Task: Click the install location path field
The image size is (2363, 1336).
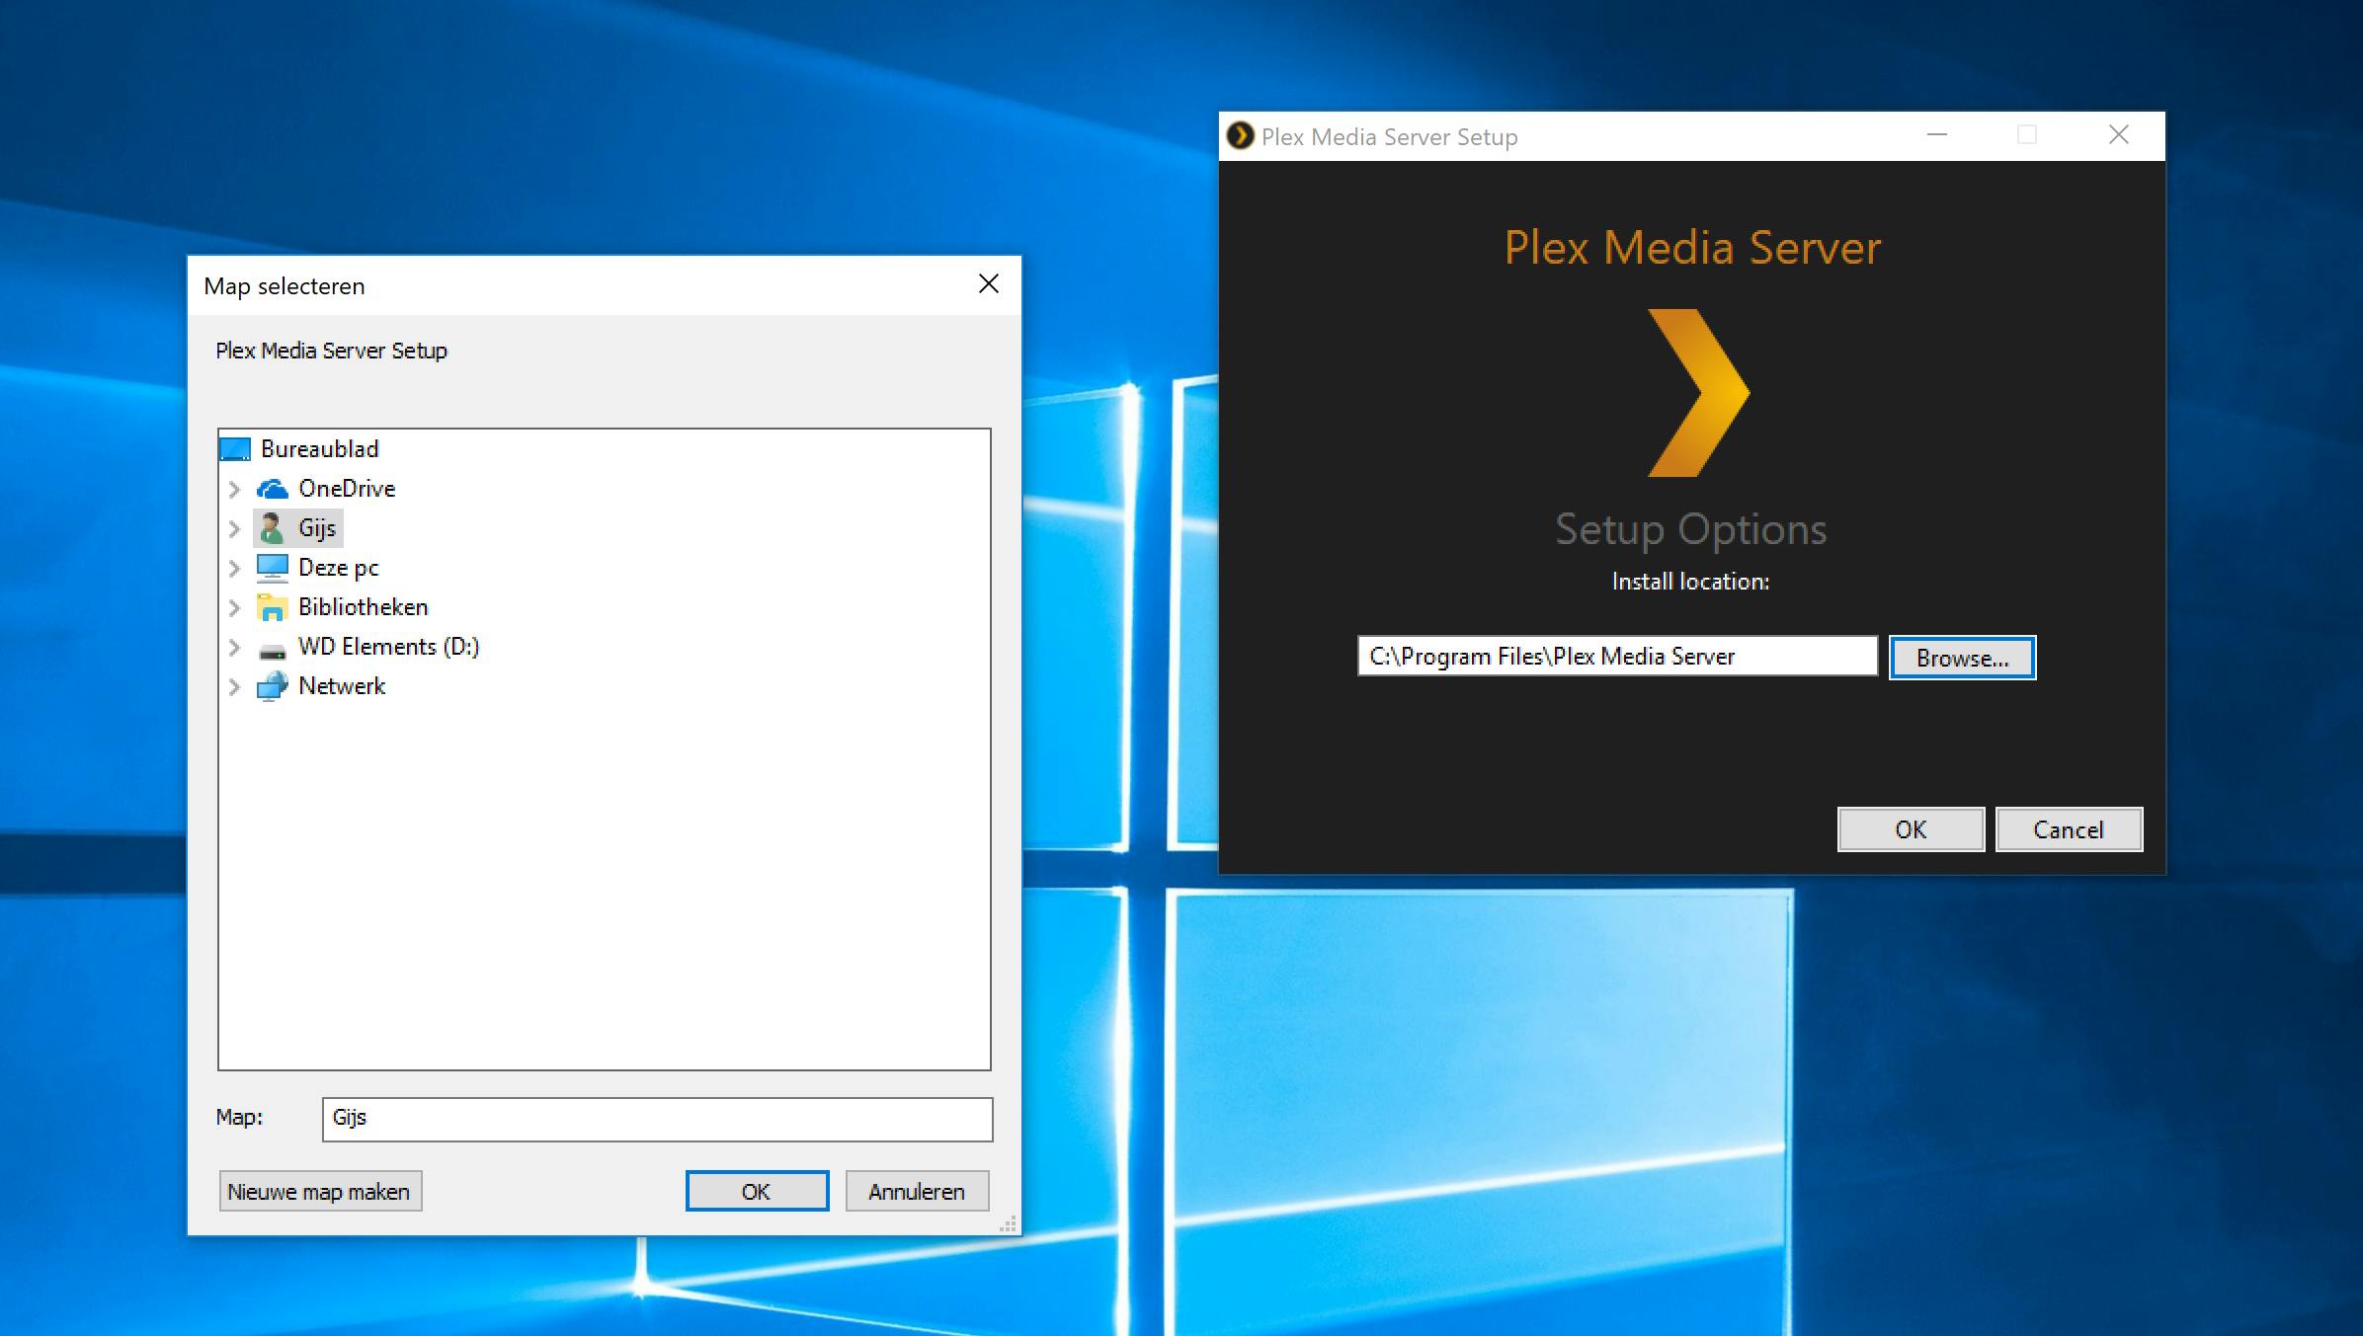Action: (1616, 657)
